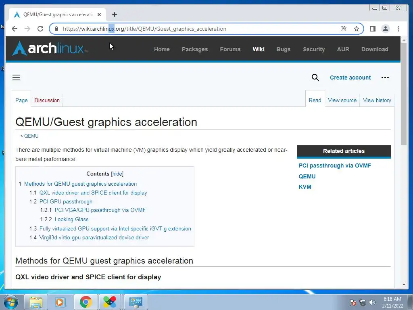Open the wiki hamburger sidebar menu
413x310 pixels.
16,77
